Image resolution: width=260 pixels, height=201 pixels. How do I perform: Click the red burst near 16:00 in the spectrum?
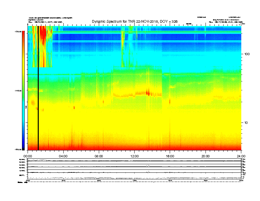pyautogui.click(x=170, y=101)
